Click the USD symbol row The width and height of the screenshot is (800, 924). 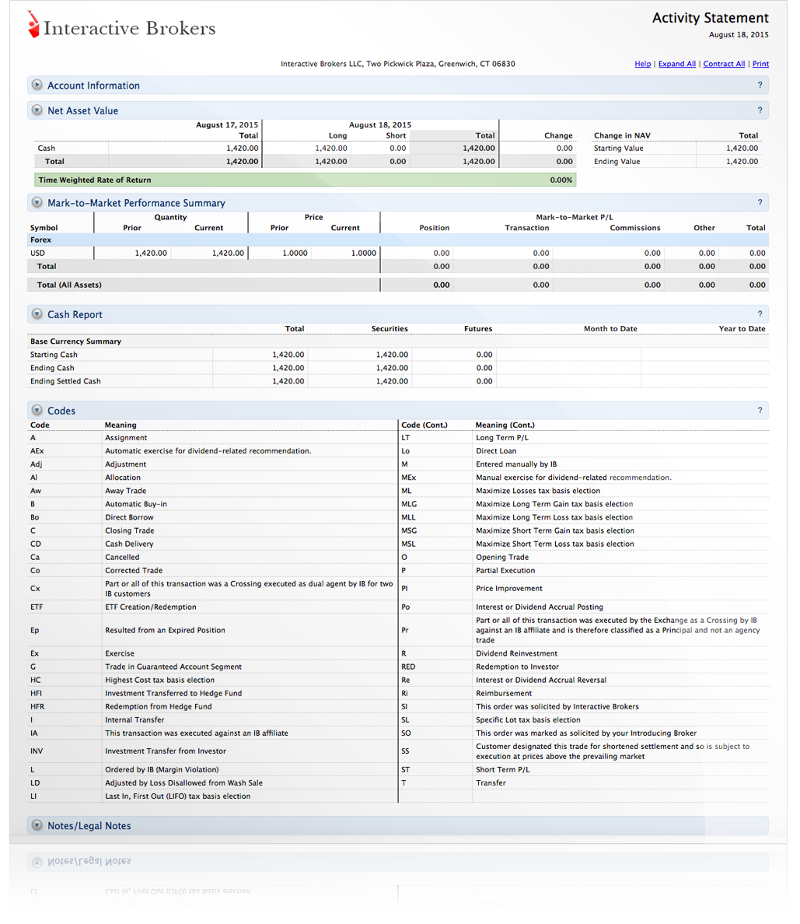pos(397,253)
